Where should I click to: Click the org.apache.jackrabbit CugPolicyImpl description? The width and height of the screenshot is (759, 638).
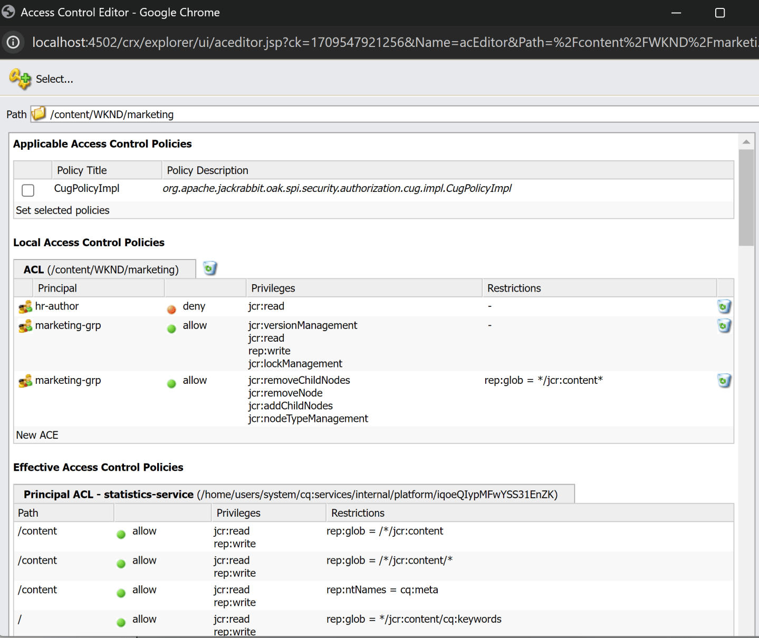[x=337, y=188]
